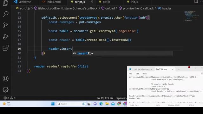This screenshot has height=114, width=203.
Task: Click the Bing icon in taskbar search
Action: coord(84,104)
